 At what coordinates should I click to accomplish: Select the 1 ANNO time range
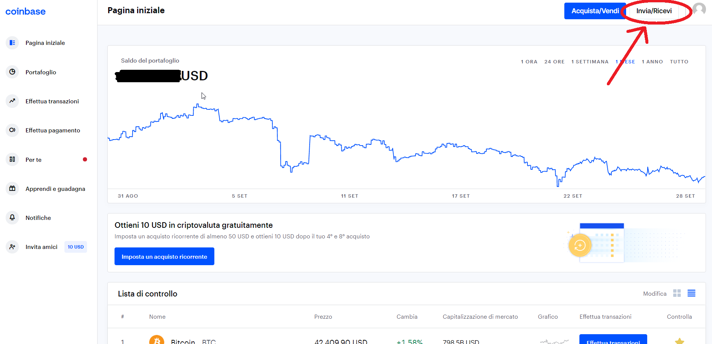(652, 61)
